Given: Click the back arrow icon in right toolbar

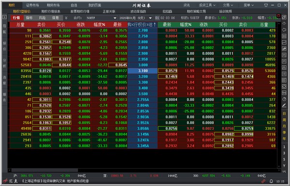Looking at the screenshot, I should pyautogui.click(x=284, y=30).
